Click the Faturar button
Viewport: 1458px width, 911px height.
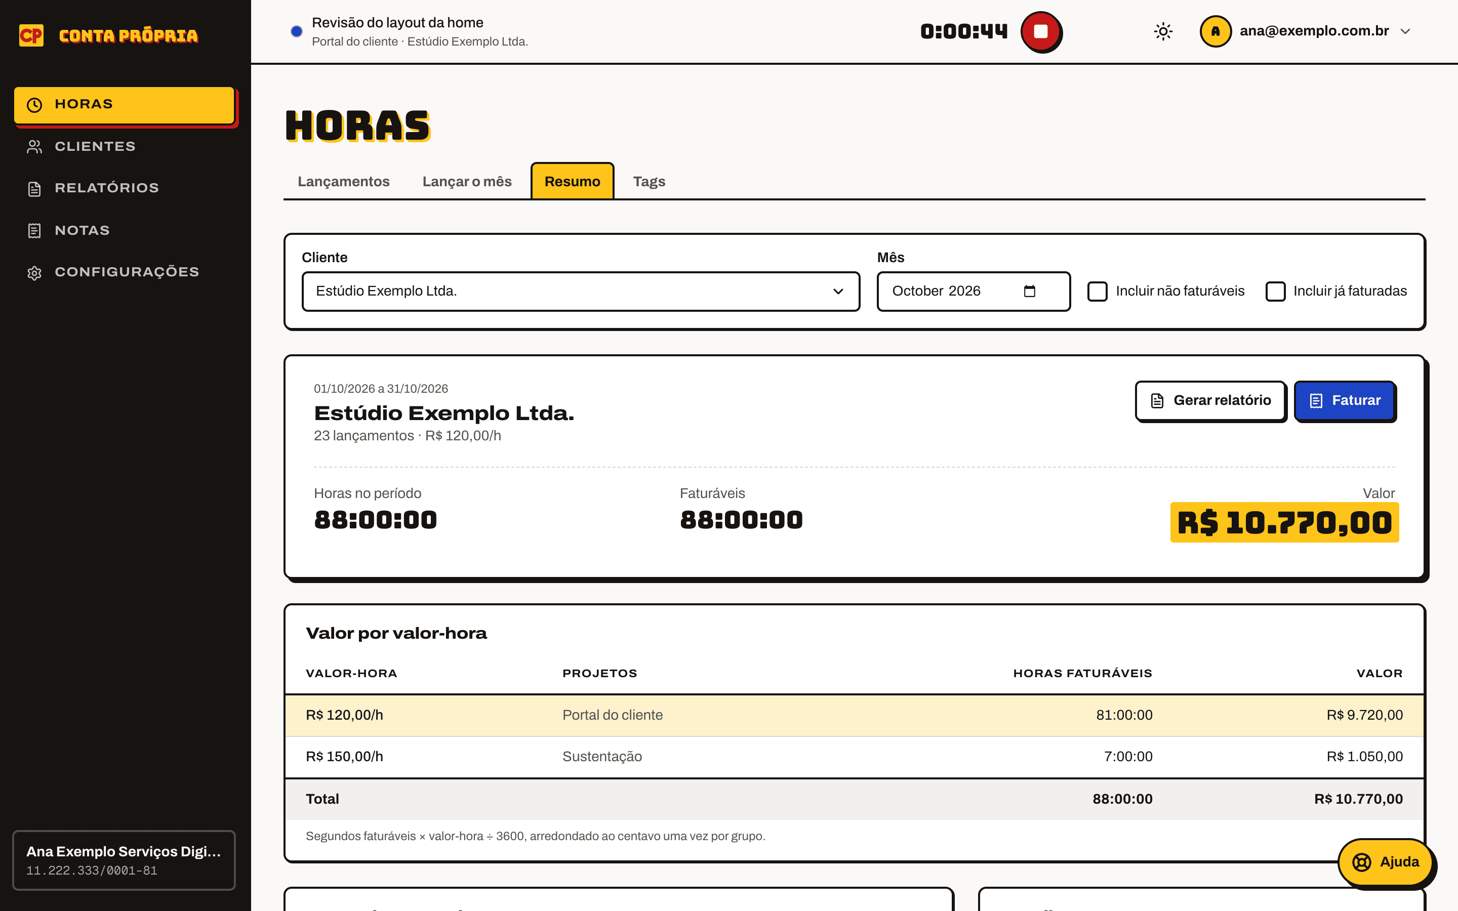pos(1345,401)
